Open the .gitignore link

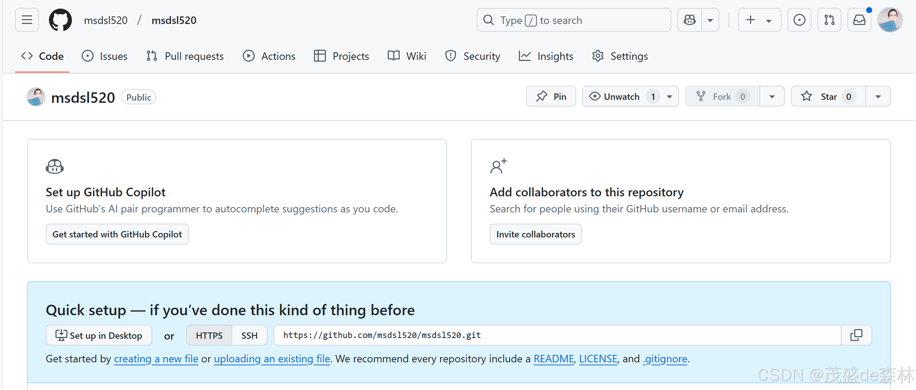(x=665, y=359)
